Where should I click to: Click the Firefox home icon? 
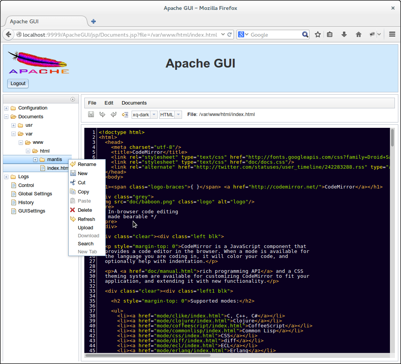(x=358, y=34)
